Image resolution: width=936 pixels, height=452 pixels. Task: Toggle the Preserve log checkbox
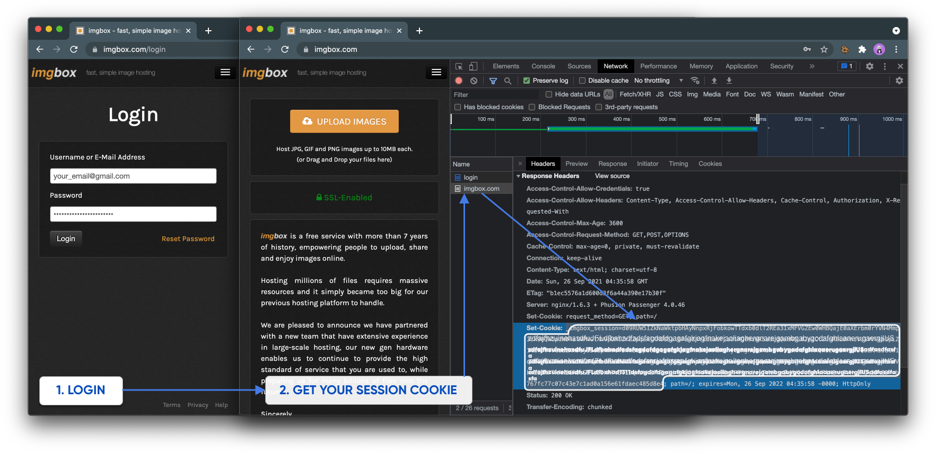(x=527, y=81)
